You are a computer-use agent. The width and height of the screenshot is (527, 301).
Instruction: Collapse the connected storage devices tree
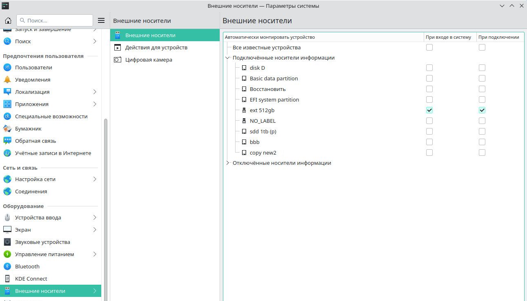pos(228,58)
